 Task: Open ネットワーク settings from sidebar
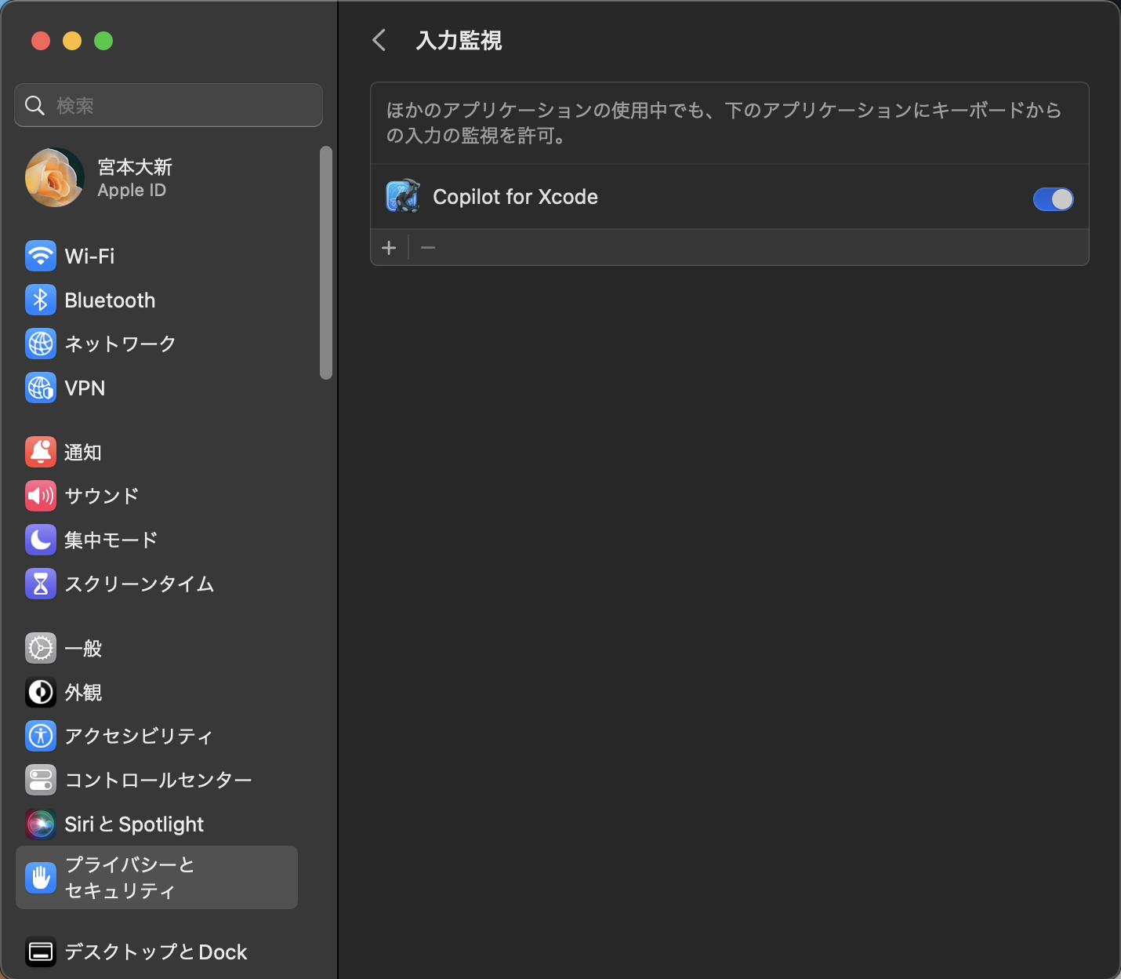(x=41, y=344)
